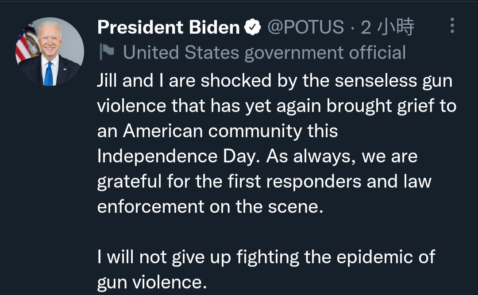Click the 2 小時 timestamp
478x295 pixels.
(x=388, y=27)
